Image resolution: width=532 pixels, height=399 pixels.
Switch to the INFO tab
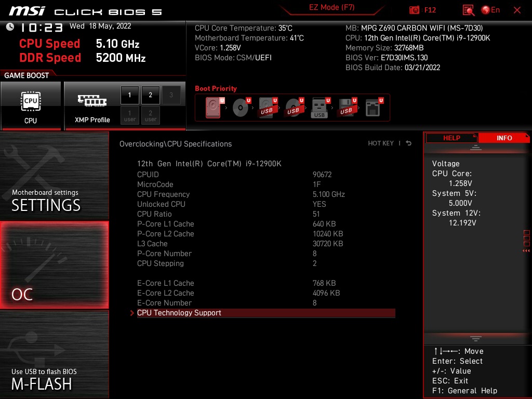(504, 138)
